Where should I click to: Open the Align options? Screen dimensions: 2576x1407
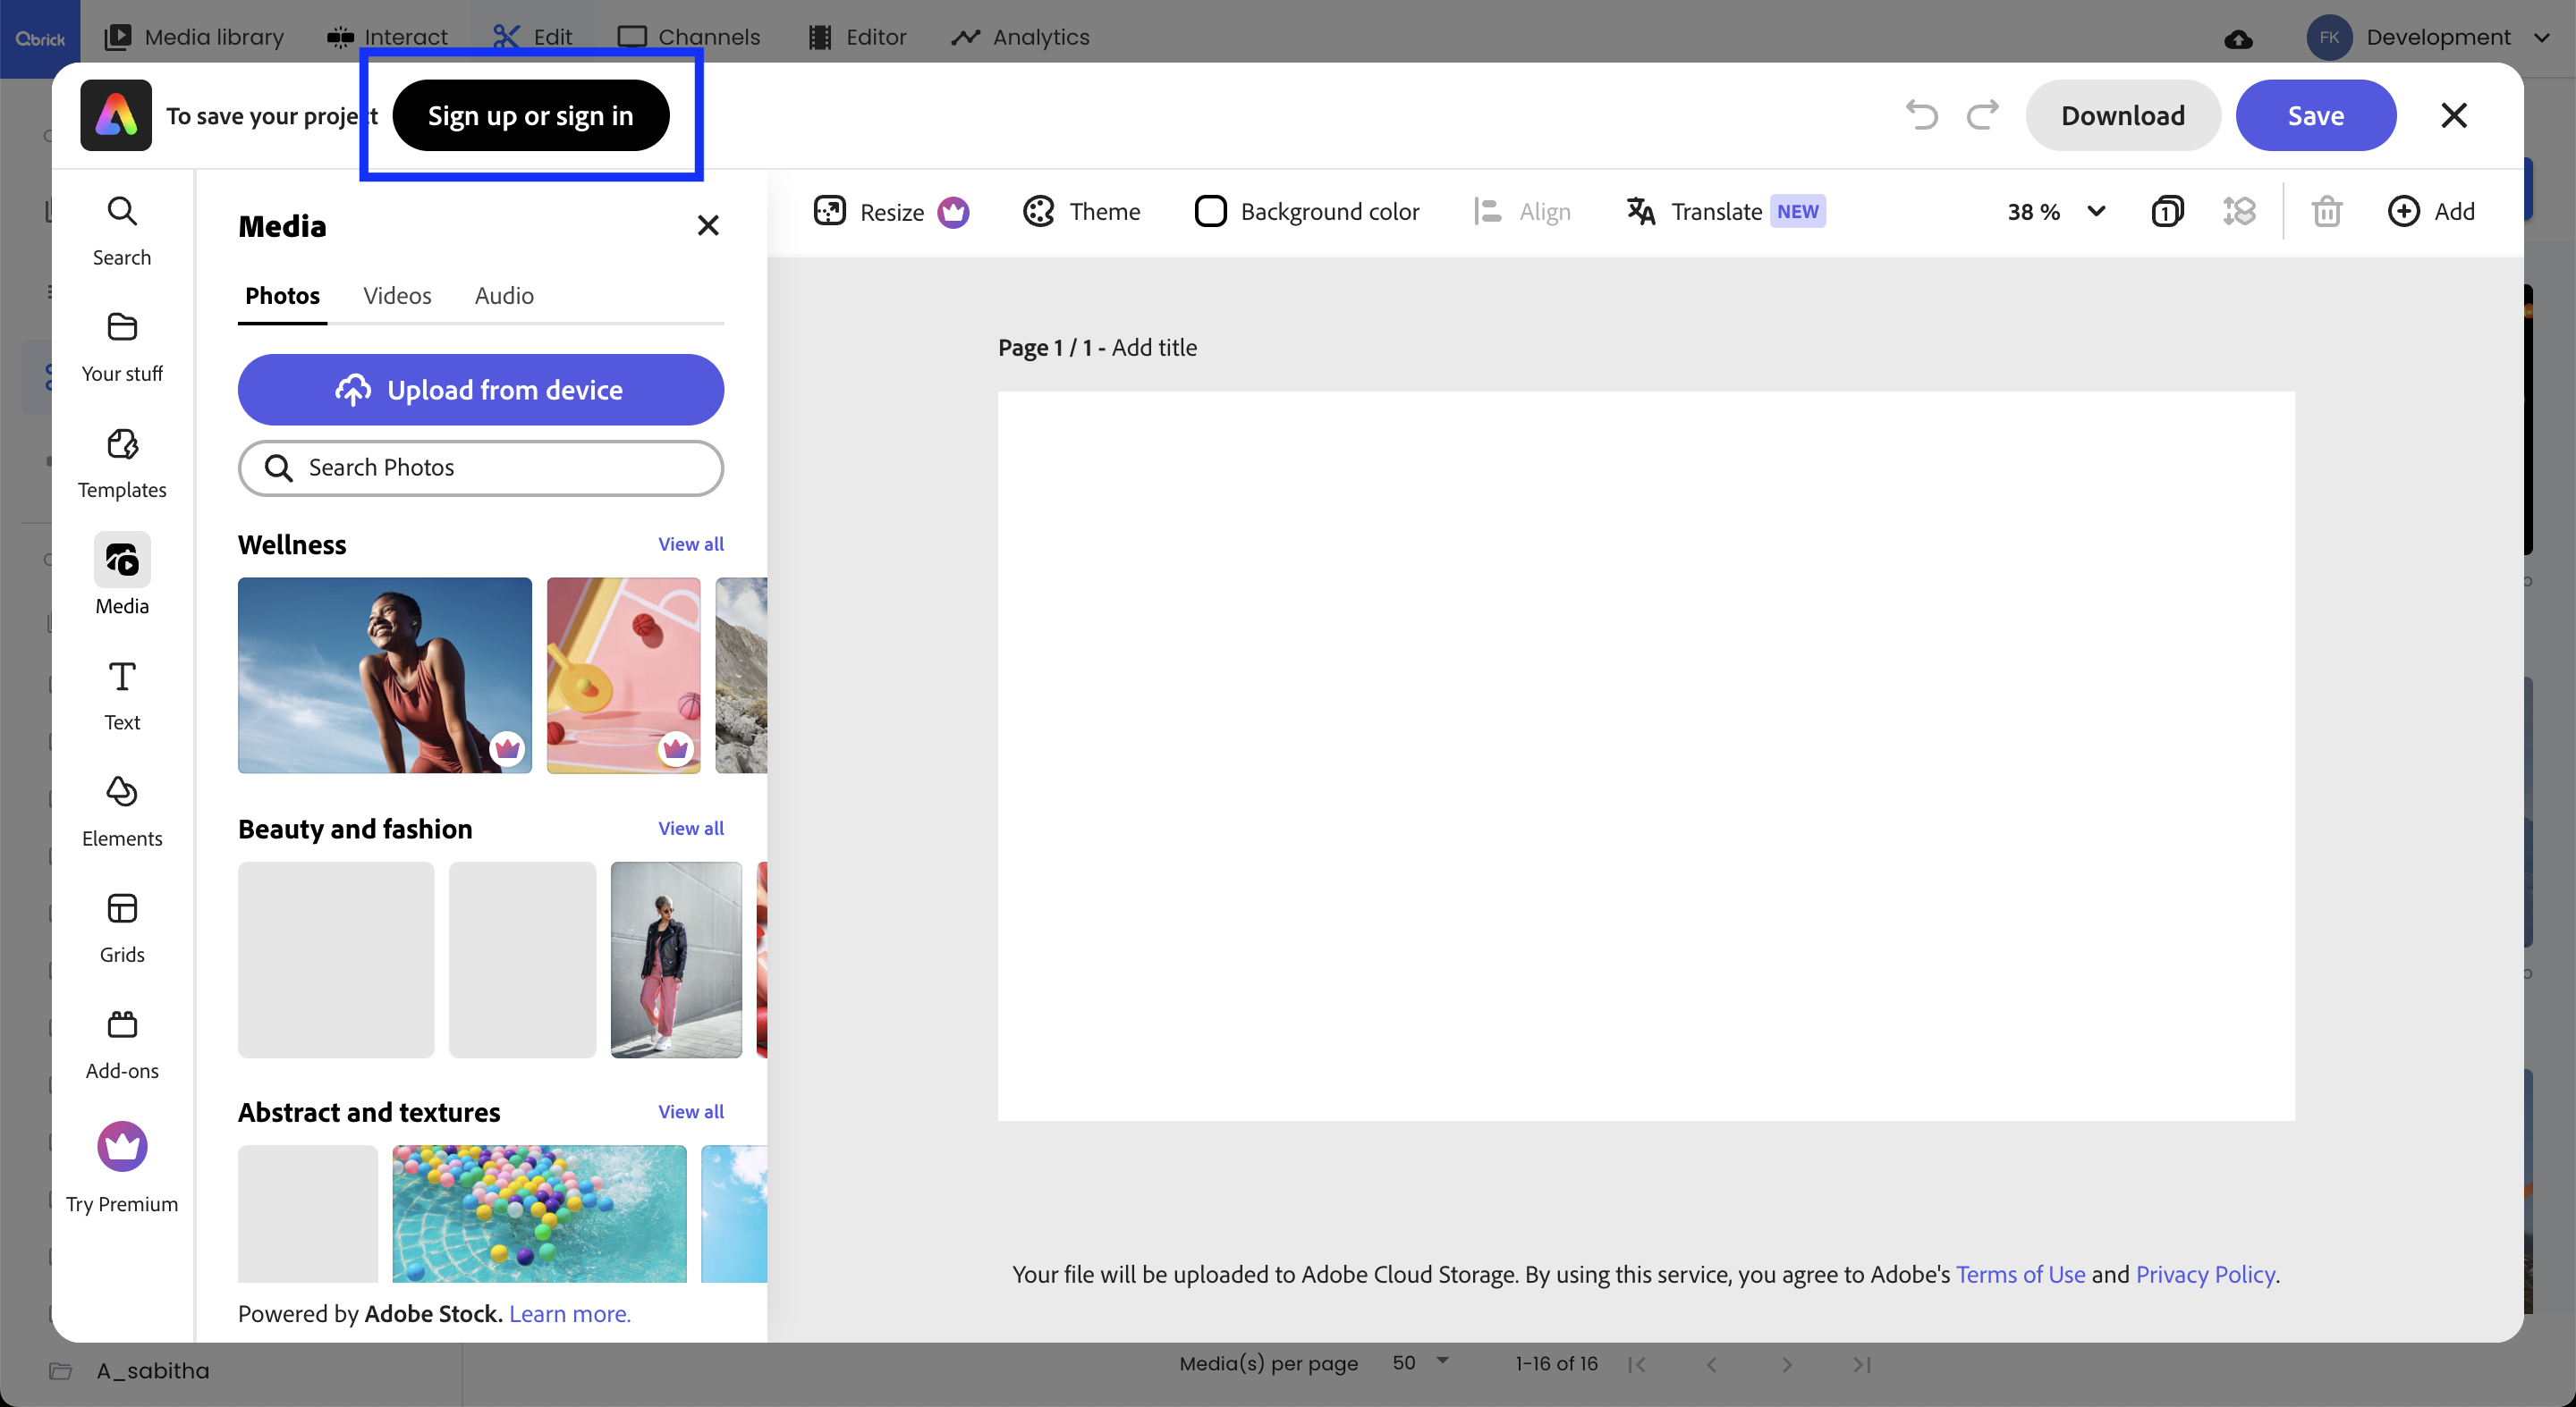pos(1522,211)
